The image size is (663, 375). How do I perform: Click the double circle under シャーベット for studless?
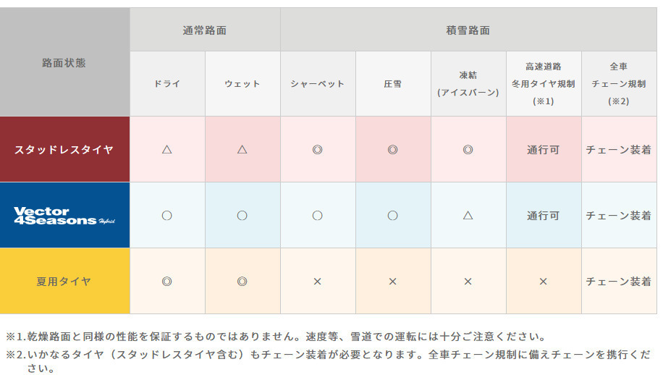coord(318,150)
